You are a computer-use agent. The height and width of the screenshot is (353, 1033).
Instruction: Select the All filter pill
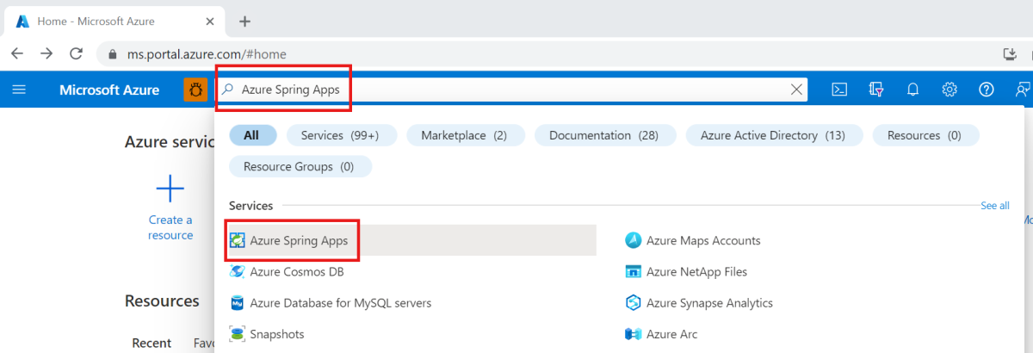pyautogui.click(x=253, y=135)
